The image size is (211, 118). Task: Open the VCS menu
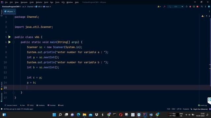[63, 2]
